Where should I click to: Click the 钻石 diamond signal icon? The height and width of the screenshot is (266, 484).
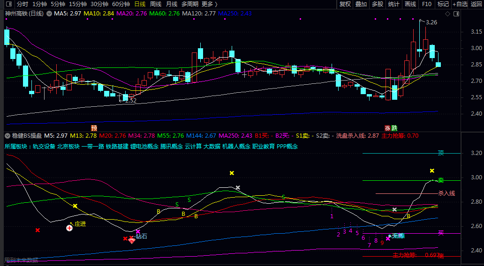[x=132, y=240]
